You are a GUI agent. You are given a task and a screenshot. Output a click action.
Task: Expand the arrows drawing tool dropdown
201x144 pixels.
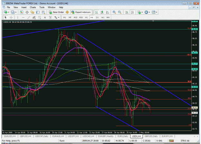(x=59, y=18)
